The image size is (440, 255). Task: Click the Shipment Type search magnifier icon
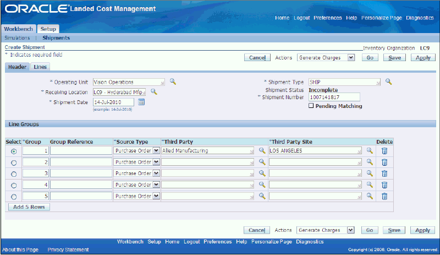(x=388, y=82)
